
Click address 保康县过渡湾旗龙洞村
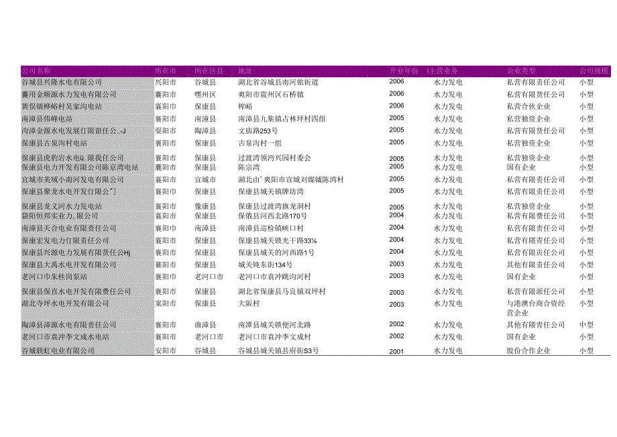pos(274,206)
